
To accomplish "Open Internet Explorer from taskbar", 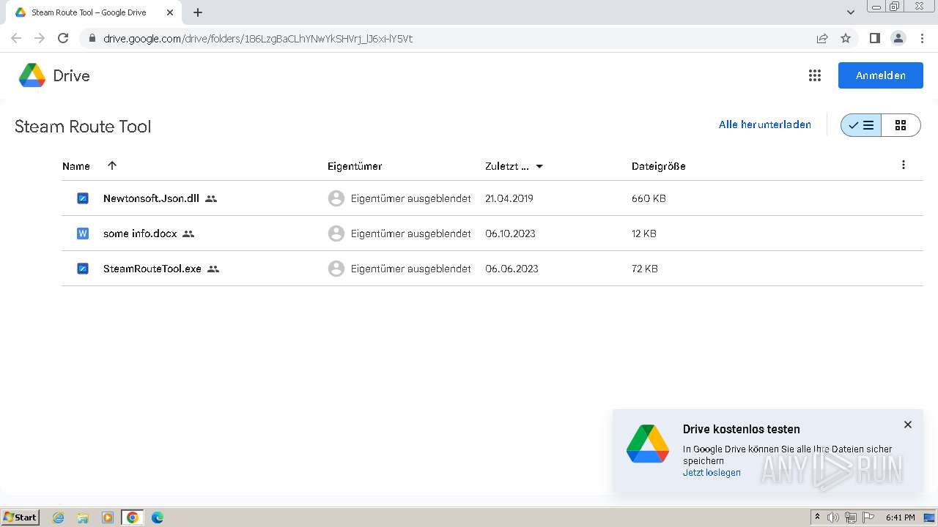I will (x=58, y=517).
